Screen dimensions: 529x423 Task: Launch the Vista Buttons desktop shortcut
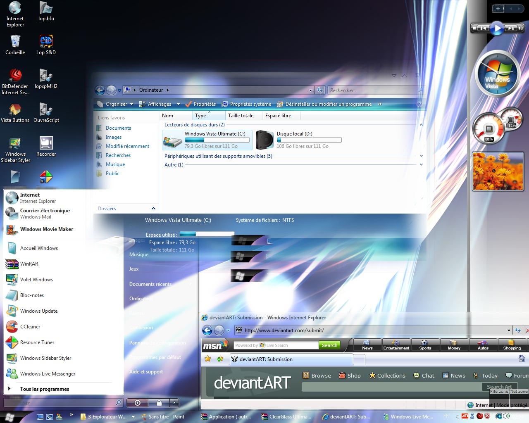click(x=15, y=112)
